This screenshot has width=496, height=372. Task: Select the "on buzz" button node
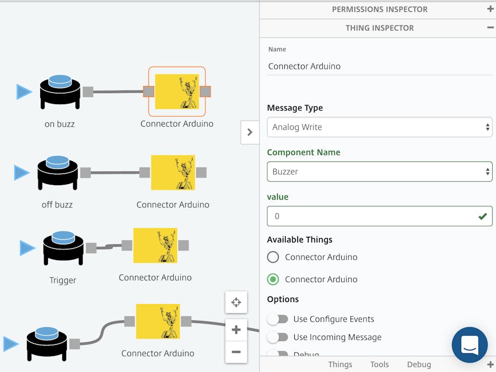[x=59, y=91]
